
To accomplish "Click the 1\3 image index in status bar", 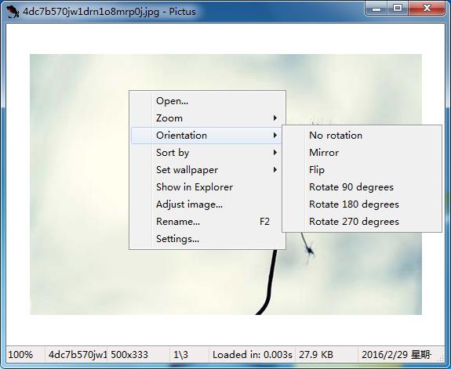I will tap(180, 355).
